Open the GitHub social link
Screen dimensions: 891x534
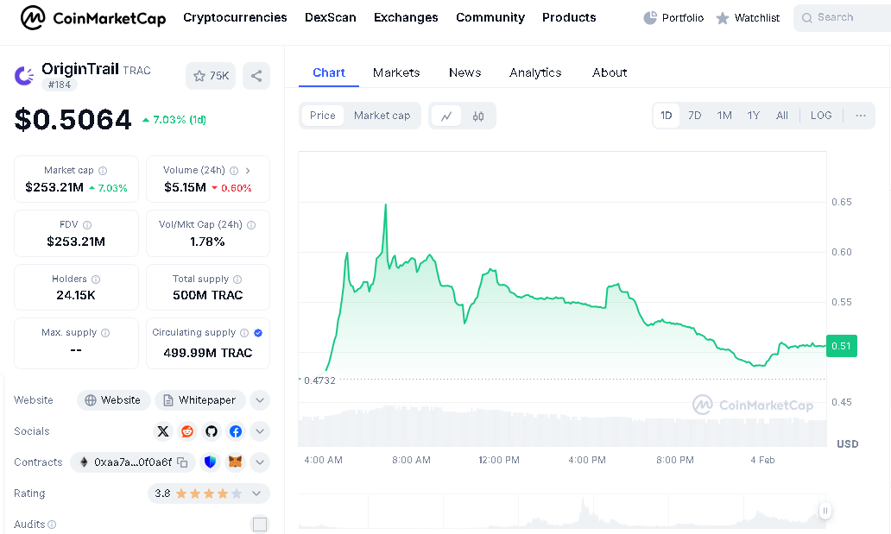(212, 431)
